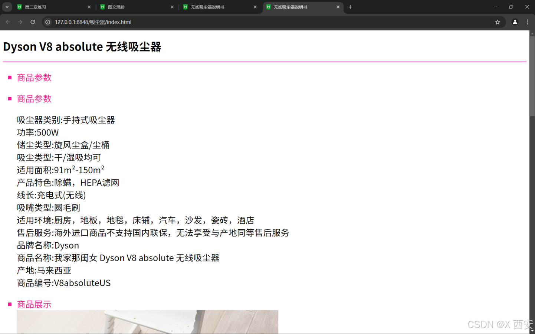Viewport: 535px width, 334px height.
Task: Click the vertical scrollbar thumb
Action: pyautogui.click(x=532, y=76)
